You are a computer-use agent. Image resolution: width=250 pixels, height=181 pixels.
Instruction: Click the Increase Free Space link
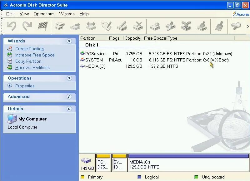click(x=35, y=55)
